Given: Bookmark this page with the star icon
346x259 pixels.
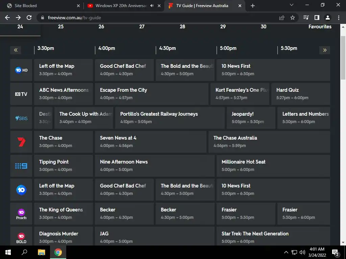Looking at the screenshot, I should (292, 18).
